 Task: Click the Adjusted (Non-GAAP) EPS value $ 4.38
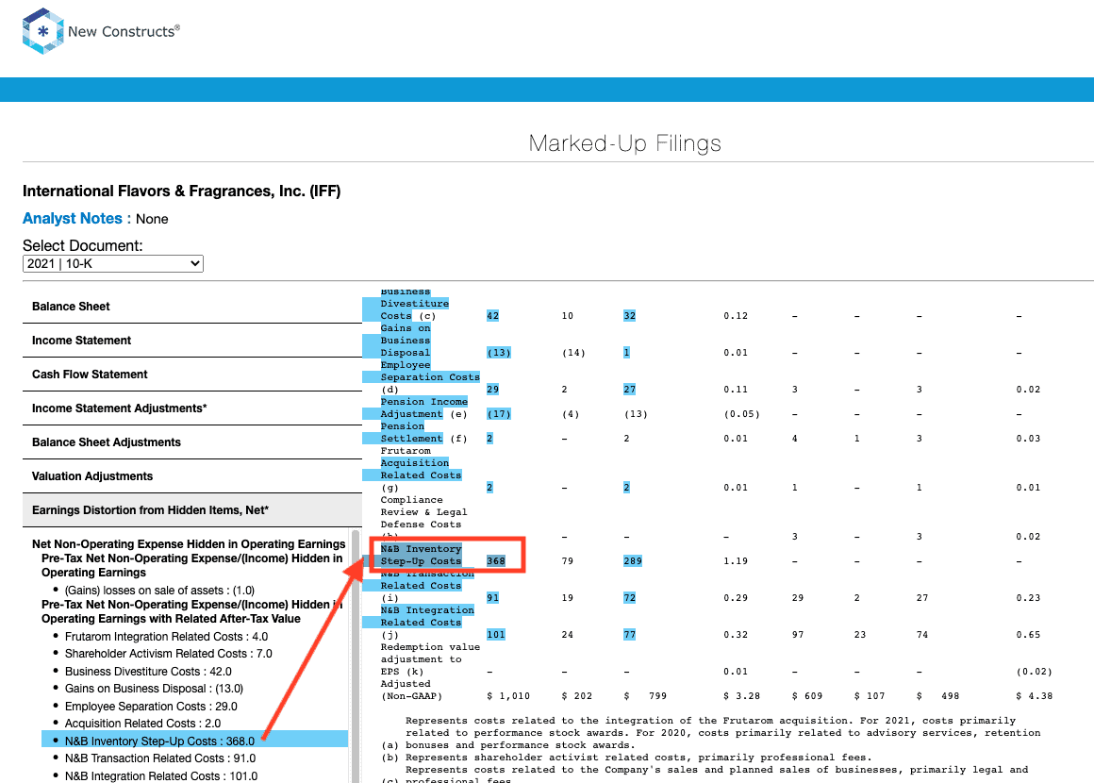[x=1035, y=696]
